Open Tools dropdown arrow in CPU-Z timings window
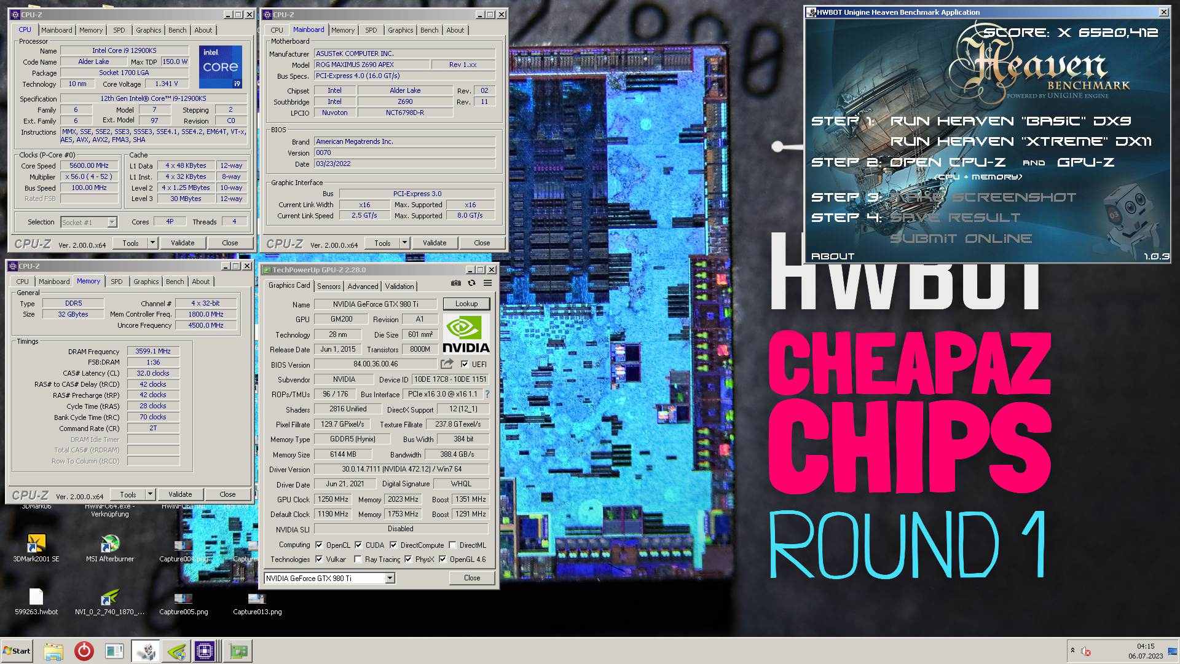This screenshot has height=664, width=1180. tap(150, 494)
